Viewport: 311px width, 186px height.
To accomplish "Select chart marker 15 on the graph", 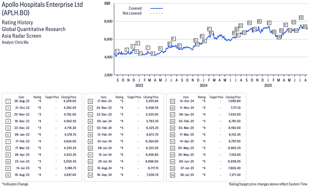I will 202,36.
